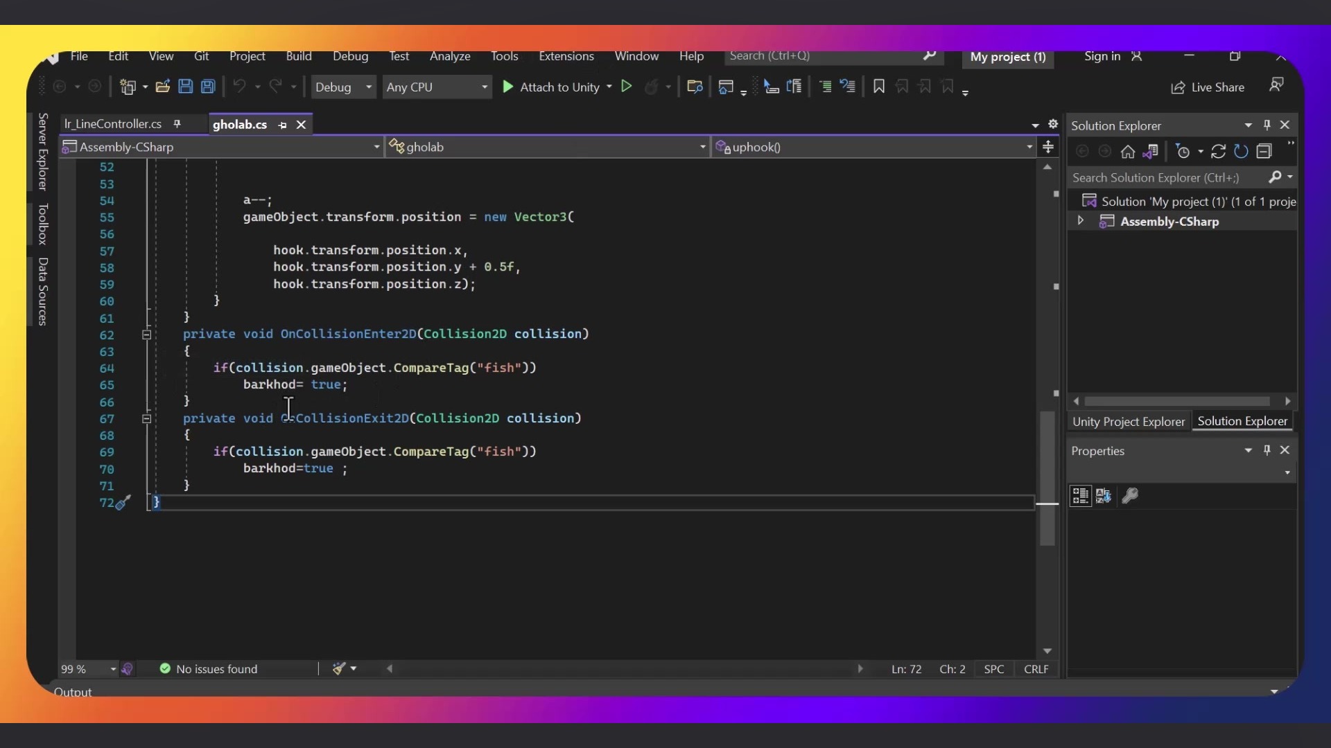Viewport: 1331px width, 748px height.
Task: Toggle a bookmark on current line
Action: point(879,87)
